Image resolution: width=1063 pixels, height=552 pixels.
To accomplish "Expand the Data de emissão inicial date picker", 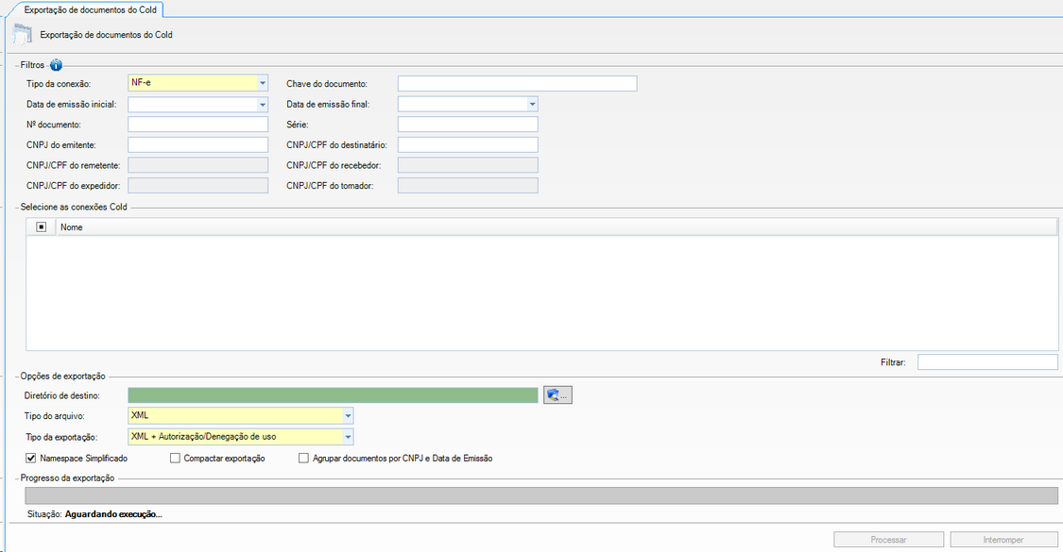I will click(263, 105).
